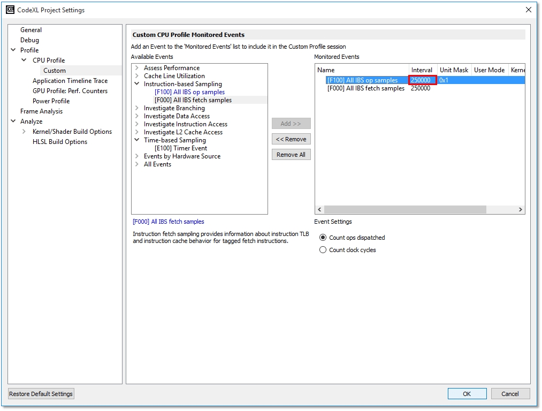Collapse the CPU Profile tree node
Image resolution: width=542 pixels, height=411 pixels.
coord(24,60)
